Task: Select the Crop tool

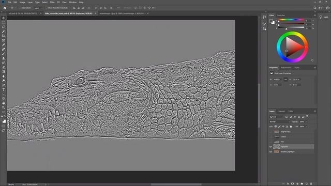Action: 4,36
